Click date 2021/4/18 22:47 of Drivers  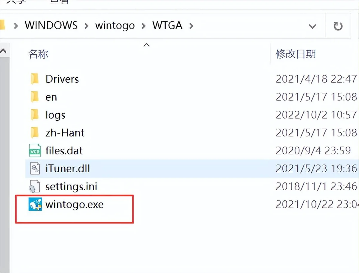tap(316, 79)
